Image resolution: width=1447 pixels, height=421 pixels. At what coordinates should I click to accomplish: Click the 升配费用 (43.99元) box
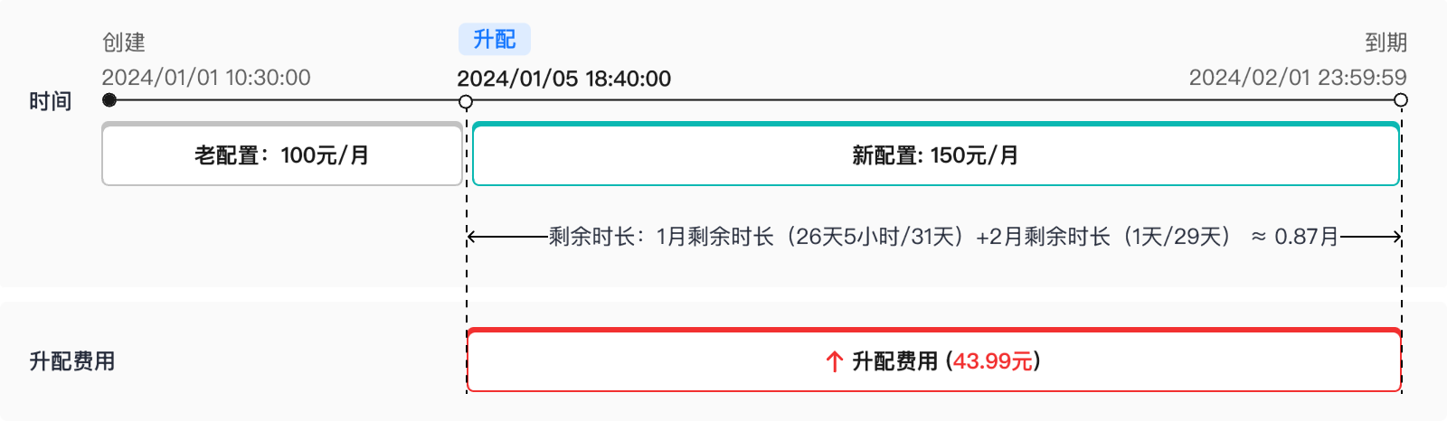coord(934,360)
